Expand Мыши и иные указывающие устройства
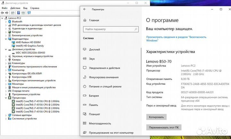Viewport: 231px width, 139px height. click(6, 87)
